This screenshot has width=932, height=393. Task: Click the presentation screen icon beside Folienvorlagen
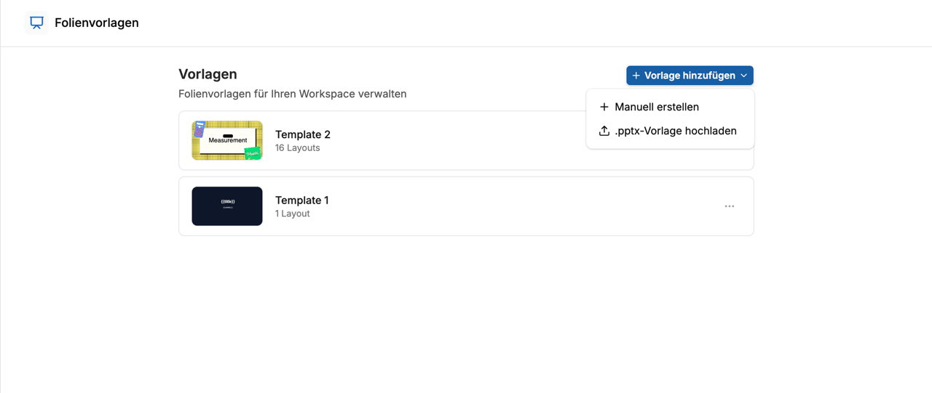click(36, 23)
